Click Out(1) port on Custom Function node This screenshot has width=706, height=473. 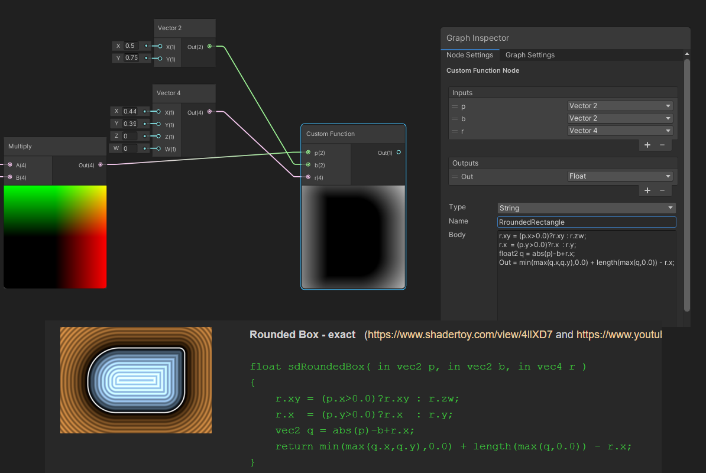399,153
